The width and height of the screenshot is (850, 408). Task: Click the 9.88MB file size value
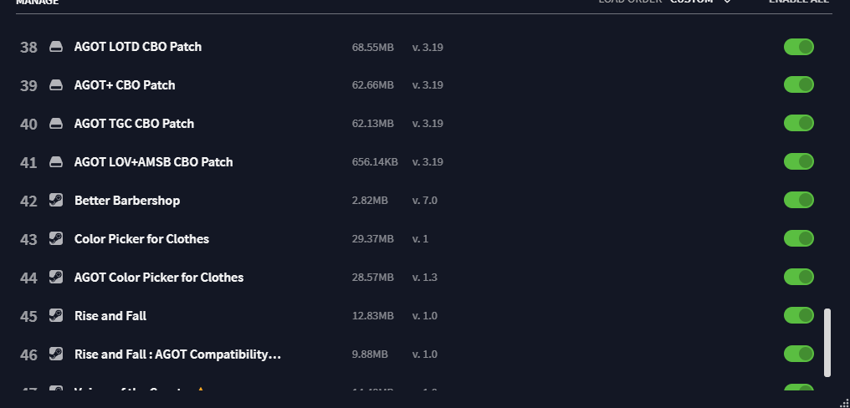(x=370, y=354)
